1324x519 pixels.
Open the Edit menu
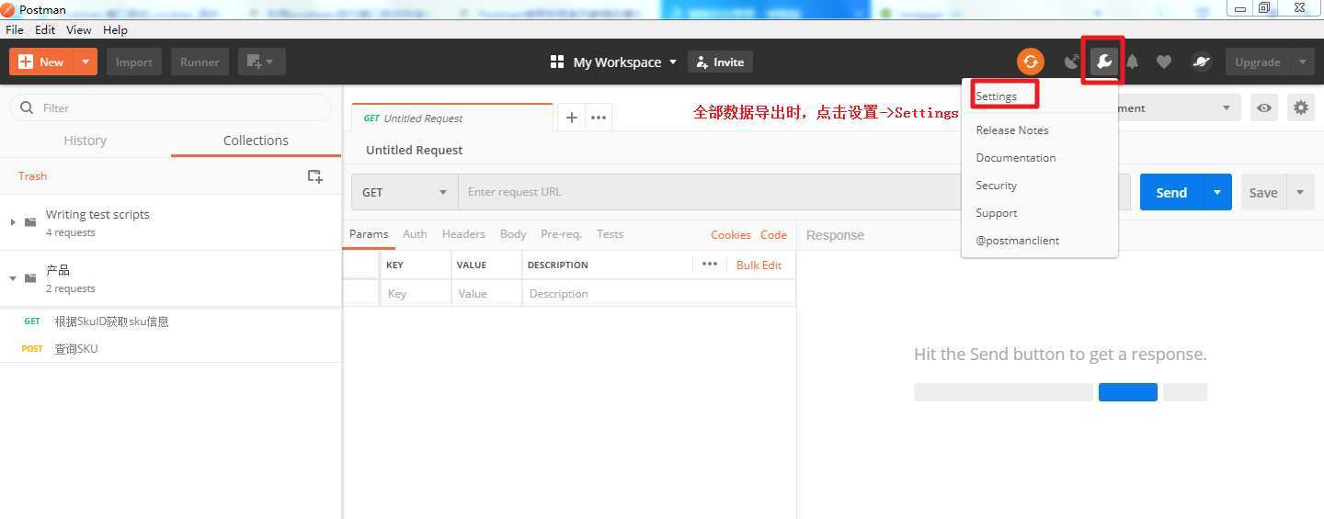[45, 29]
